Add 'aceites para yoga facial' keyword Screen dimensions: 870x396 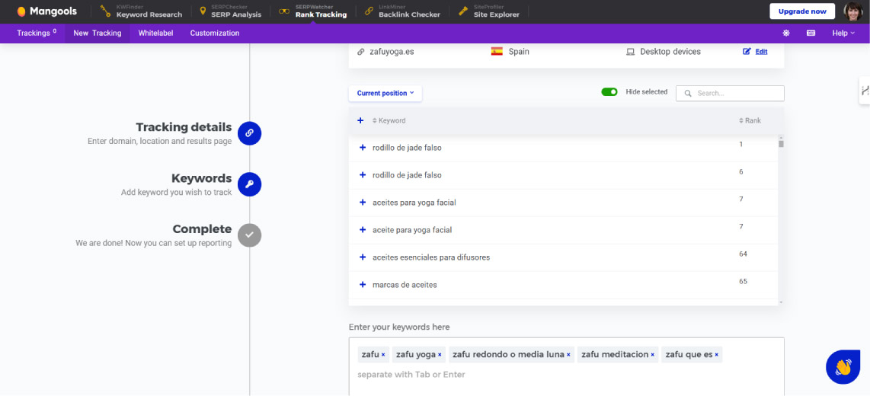(x=363, y=203)
